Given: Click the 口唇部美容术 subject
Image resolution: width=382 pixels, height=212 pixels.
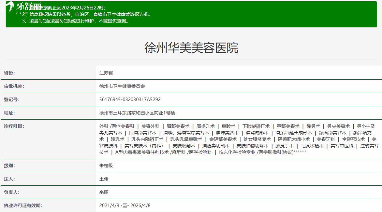Looking at the screenshot, I should pyautogui.click(x=143, y=133).
